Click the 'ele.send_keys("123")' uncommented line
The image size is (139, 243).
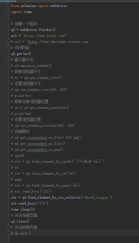(x=29, y=203)
